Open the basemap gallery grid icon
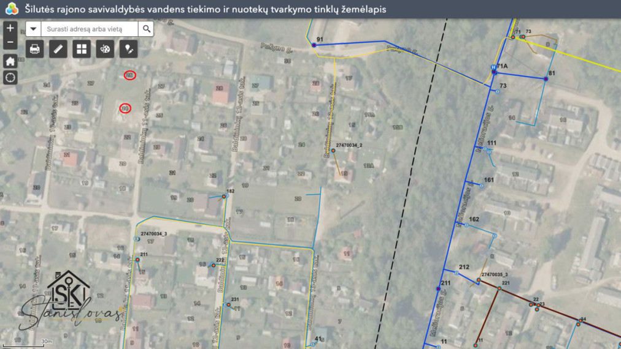Viewport: 621px width, 349px height. [82, 49]
